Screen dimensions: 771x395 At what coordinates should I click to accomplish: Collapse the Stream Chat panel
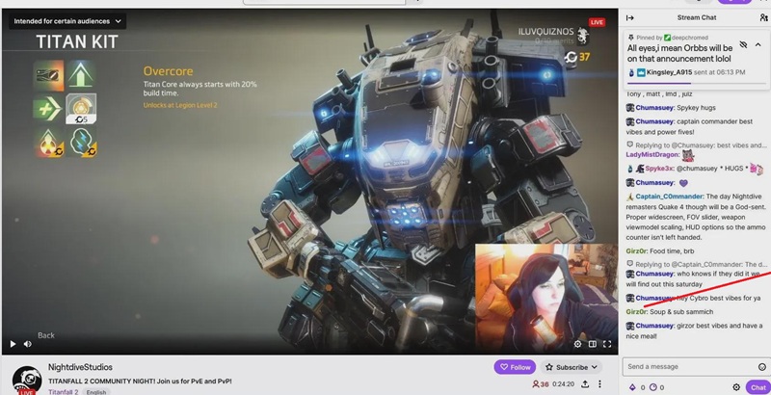pos(629,16)
